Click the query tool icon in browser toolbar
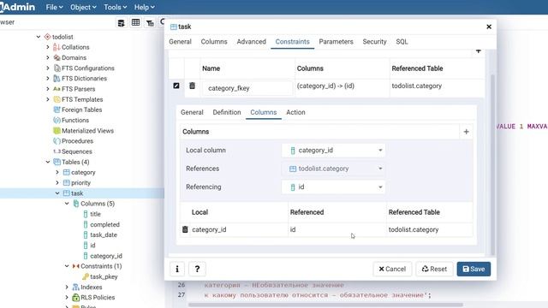548x308 pixels. click(x=121, y=23)
